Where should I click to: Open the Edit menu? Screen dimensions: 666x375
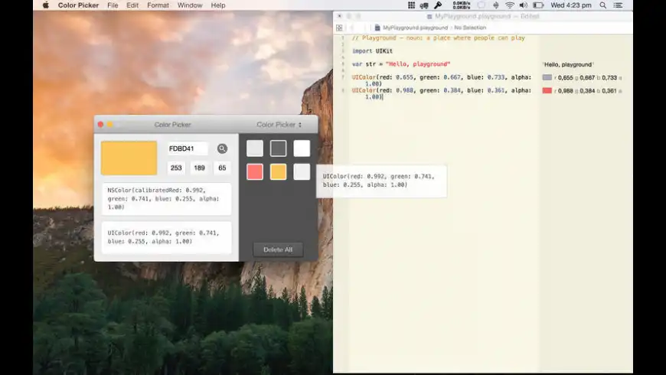132,5
